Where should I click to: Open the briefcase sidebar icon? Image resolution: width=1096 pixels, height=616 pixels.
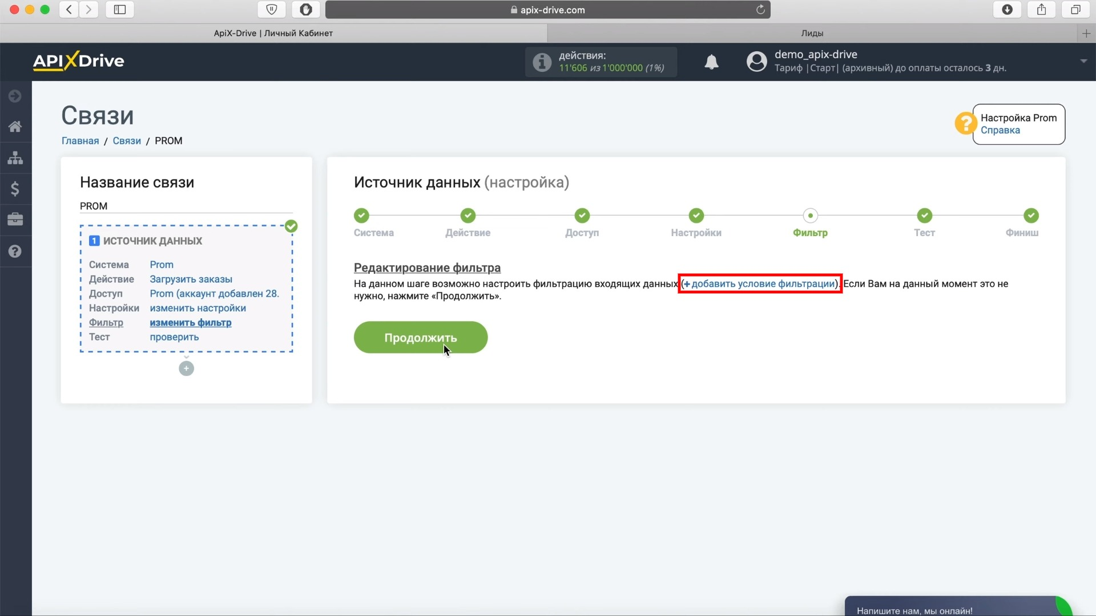coord(15,220)
